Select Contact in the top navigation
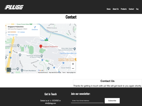The image size is (142, 106). [131, 9]
